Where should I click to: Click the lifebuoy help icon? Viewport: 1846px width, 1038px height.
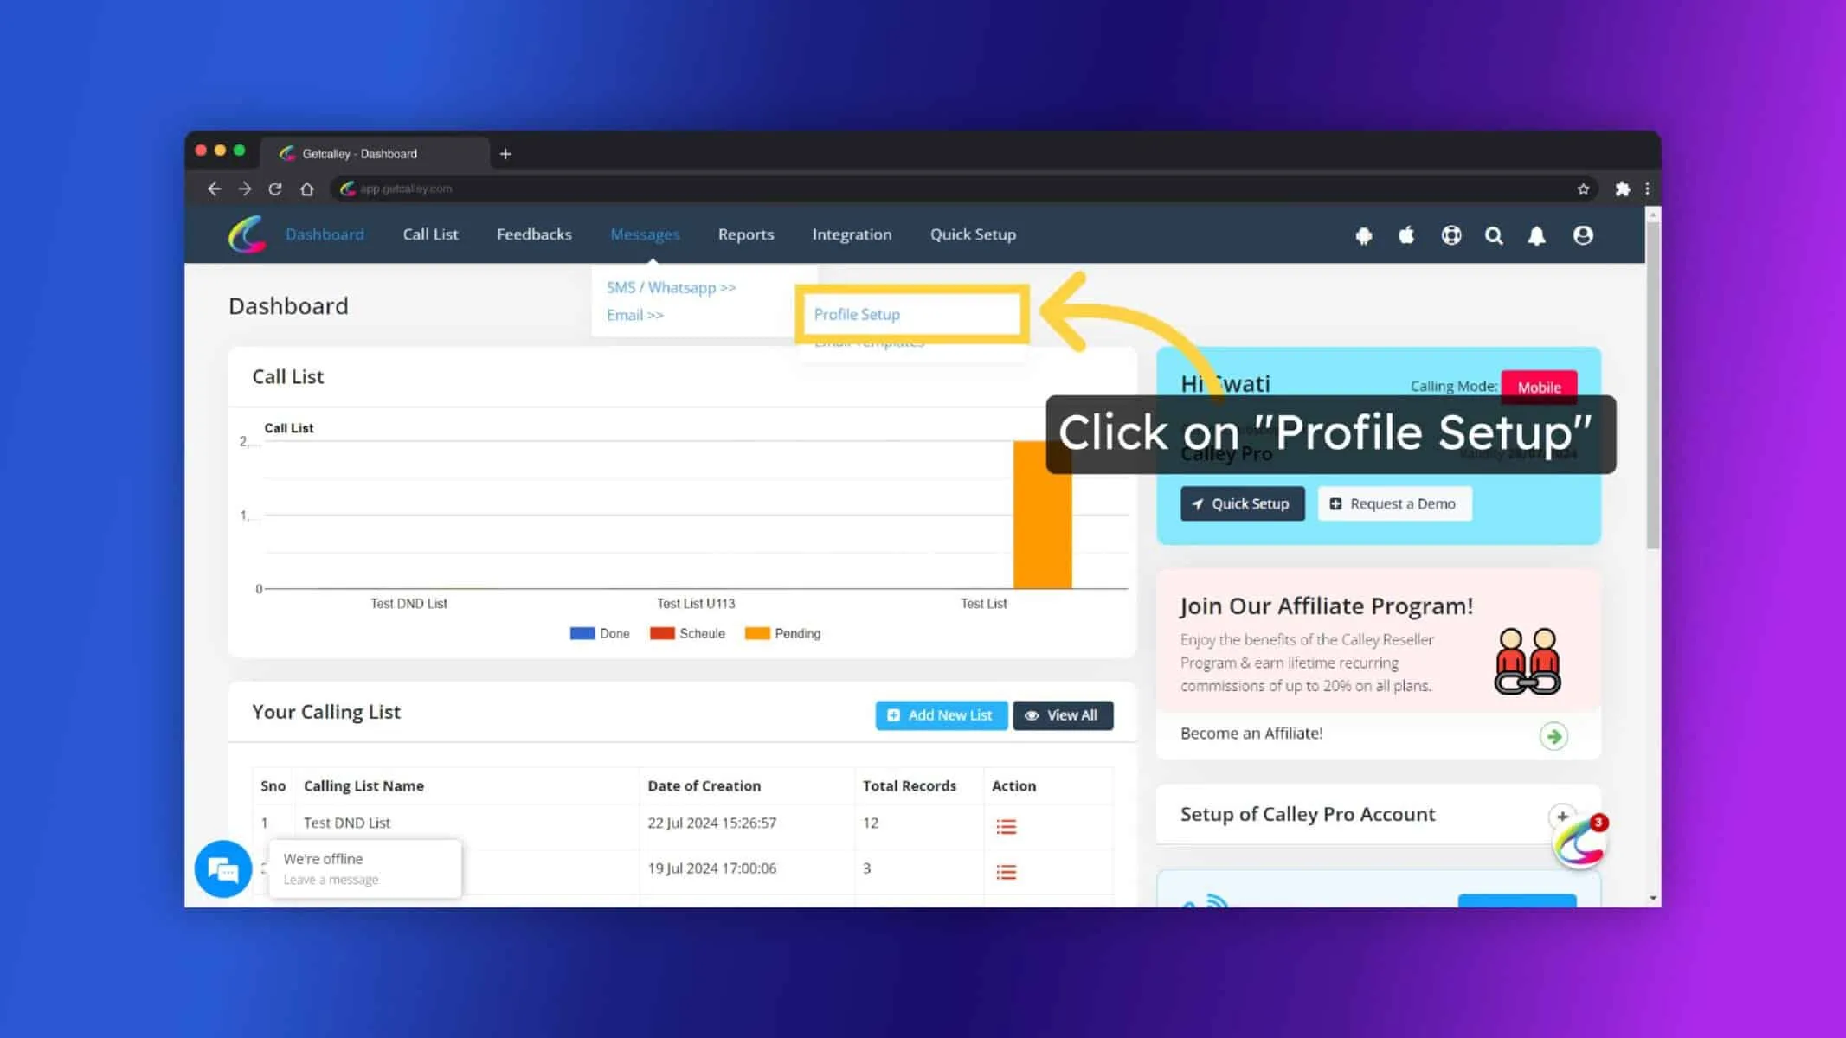pyautogui.click(x=1451, y=235)
